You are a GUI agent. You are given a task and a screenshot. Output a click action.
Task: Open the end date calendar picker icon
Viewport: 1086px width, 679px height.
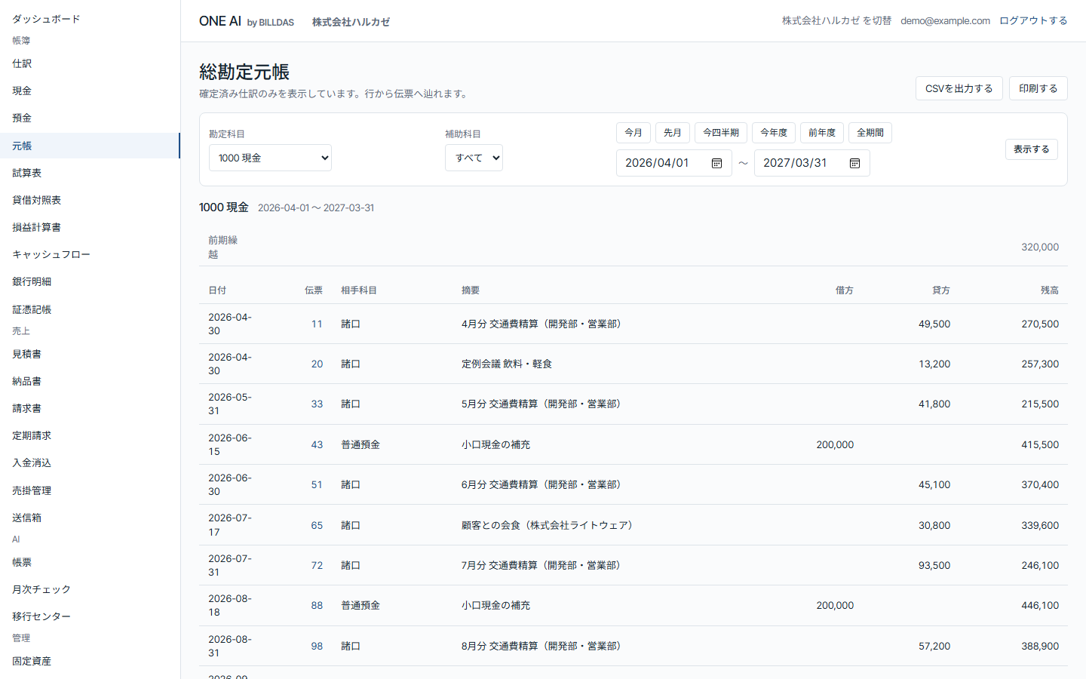coord(854,163)
